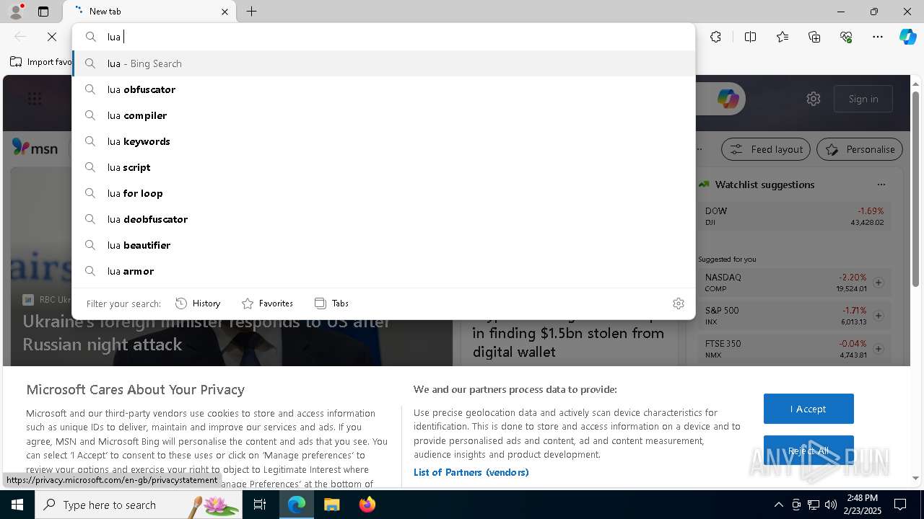
Task: Open volume control in system tray
Action: [x=831, y=505]
